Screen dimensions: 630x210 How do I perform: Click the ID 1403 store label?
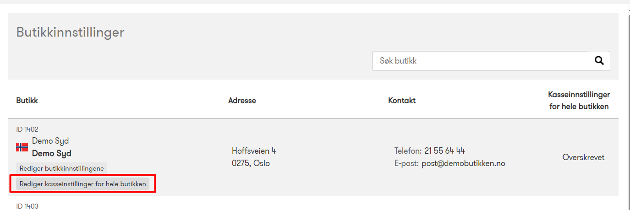27,206
